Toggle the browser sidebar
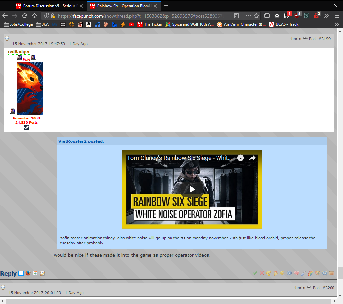 click(x=267, y=16)
